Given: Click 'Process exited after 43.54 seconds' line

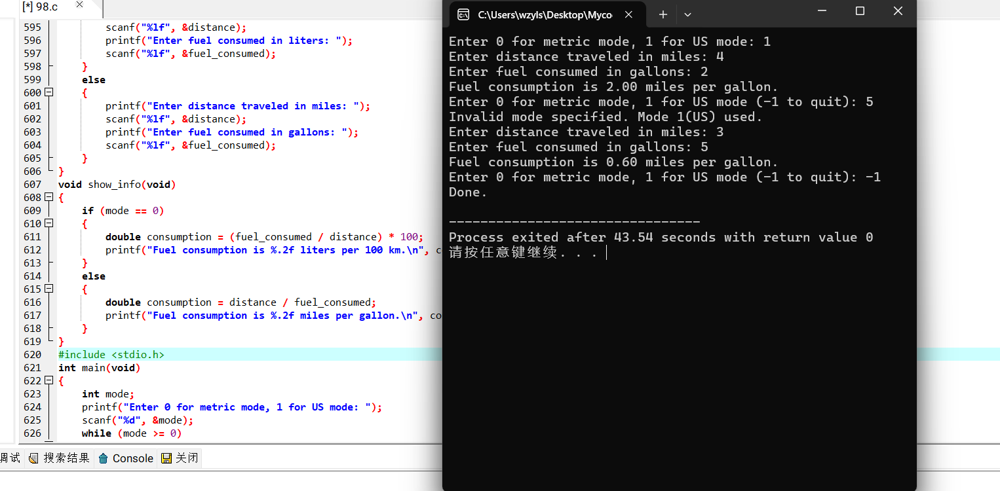Looking at the screenshot, I should click(661, 238).
